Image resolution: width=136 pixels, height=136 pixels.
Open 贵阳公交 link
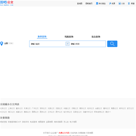coord(27,112)
